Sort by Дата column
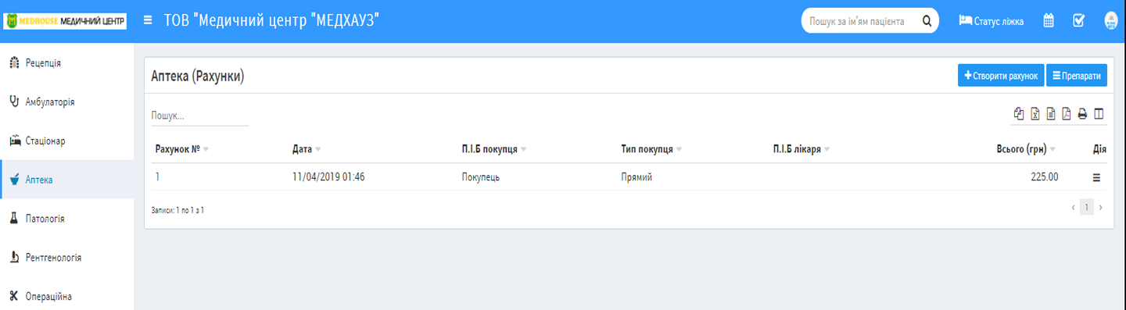 (x=307, y=148)
